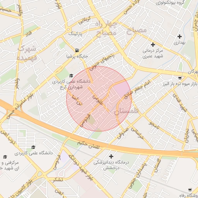Click the medical cross above درمانگاه دندانپزشکی درخشش

coord(111,157)
